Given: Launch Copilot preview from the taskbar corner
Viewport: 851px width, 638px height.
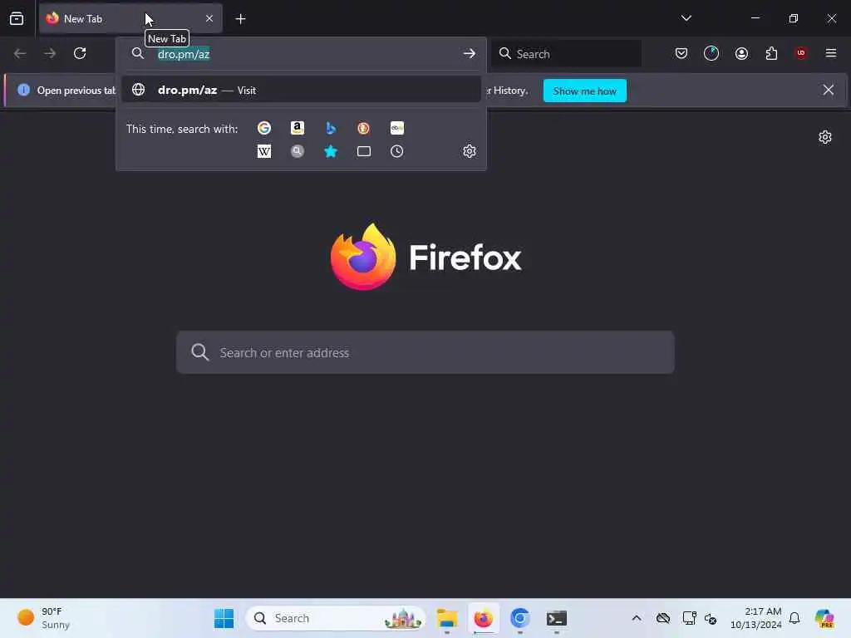Looking at the screenshot, I should [824, 618].
